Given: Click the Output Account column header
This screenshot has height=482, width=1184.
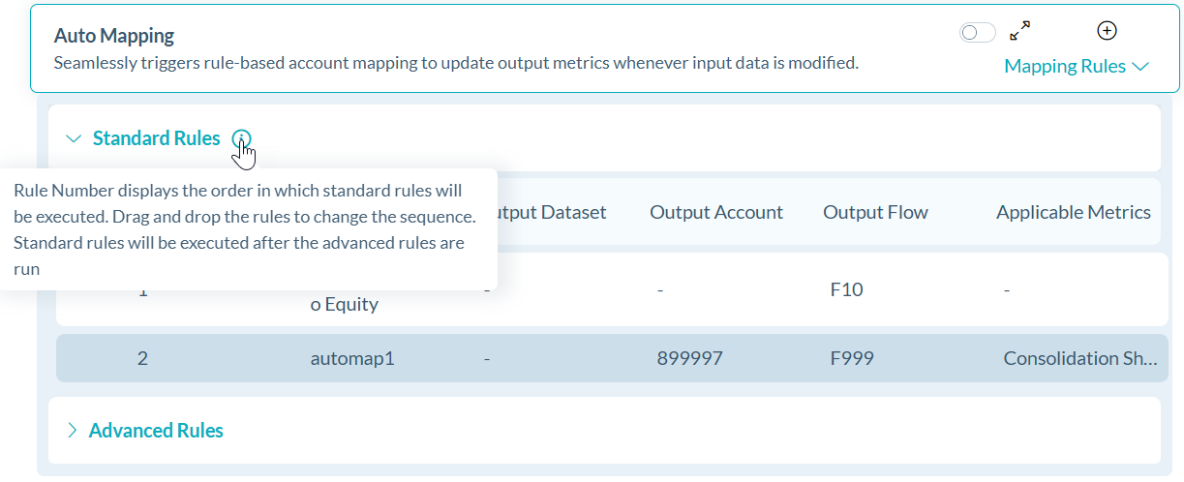Looking at the screenshot, I should [715, 212].
